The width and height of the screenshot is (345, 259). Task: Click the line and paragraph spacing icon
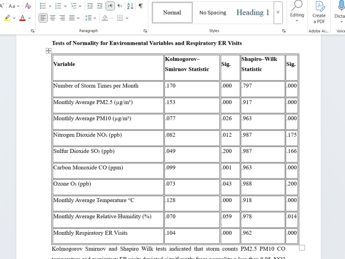[x=88, y=18]
